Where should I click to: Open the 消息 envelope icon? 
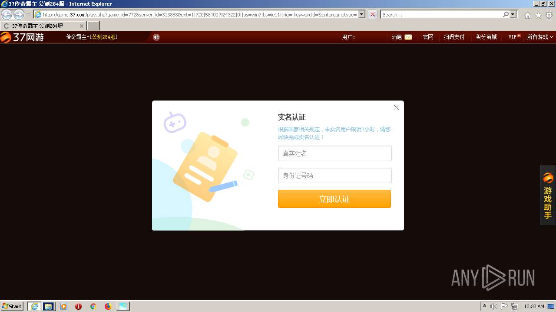point(408,37)
